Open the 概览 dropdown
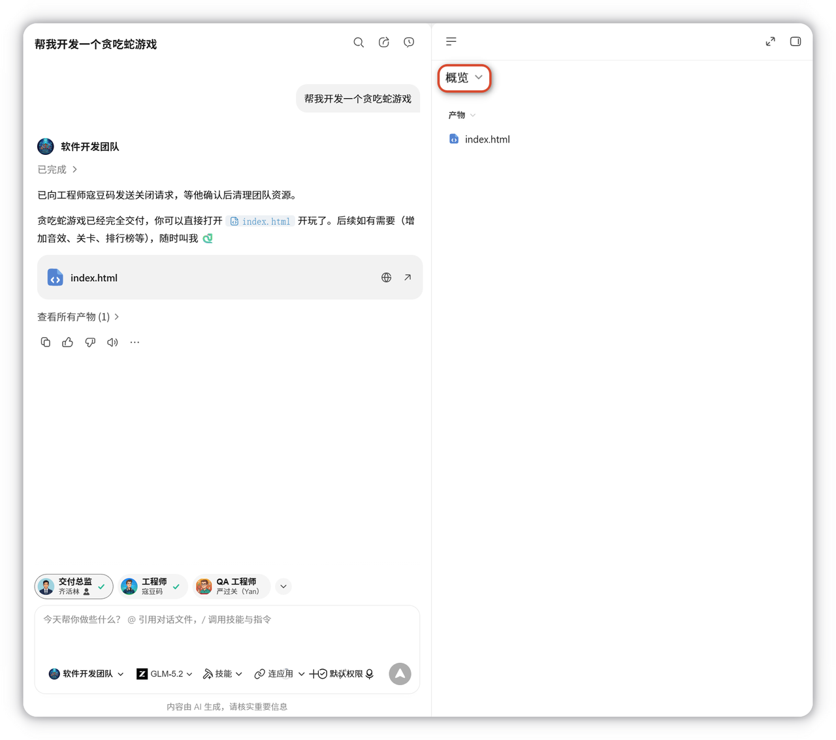Image resolution: width=836 pixels, height=740 pixels. tap(464, 78)
